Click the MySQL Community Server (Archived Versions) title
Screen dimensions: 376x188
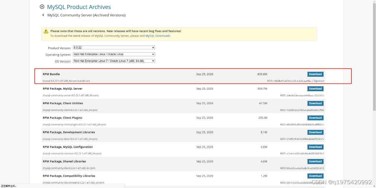(x=86, y=15)
